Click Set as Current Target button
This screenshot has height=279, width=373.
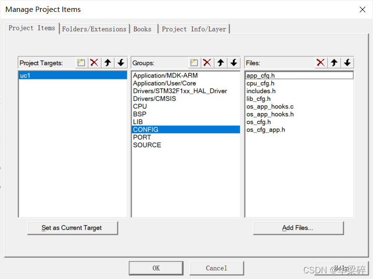point(73,228)
